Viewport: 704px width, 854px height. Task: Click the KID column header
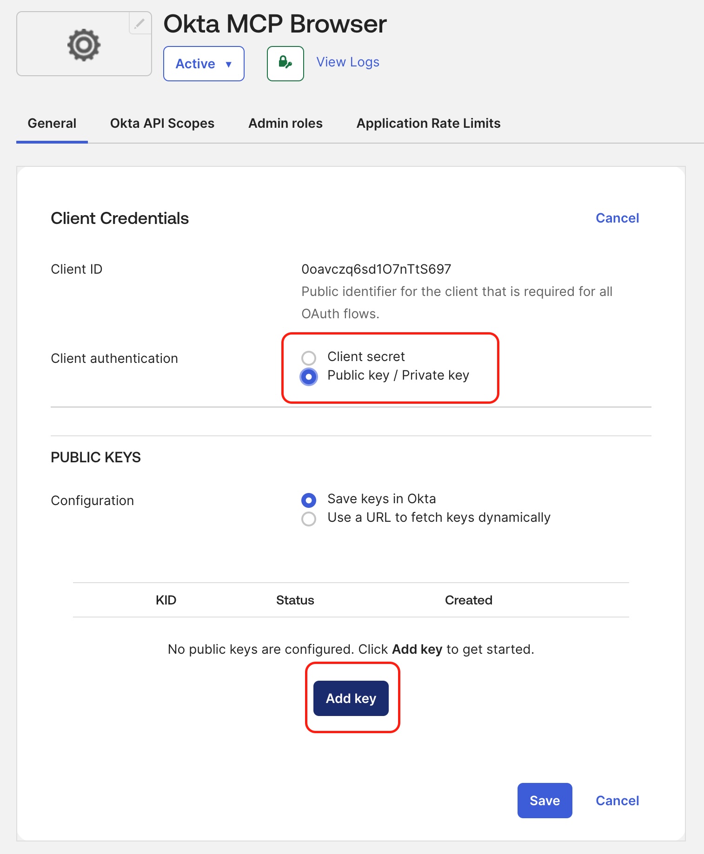pyautogui.click(x=166, y=600)
